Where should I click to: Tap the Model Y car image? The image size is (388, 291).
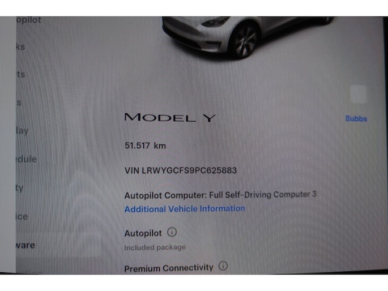[x=248, y=37]
